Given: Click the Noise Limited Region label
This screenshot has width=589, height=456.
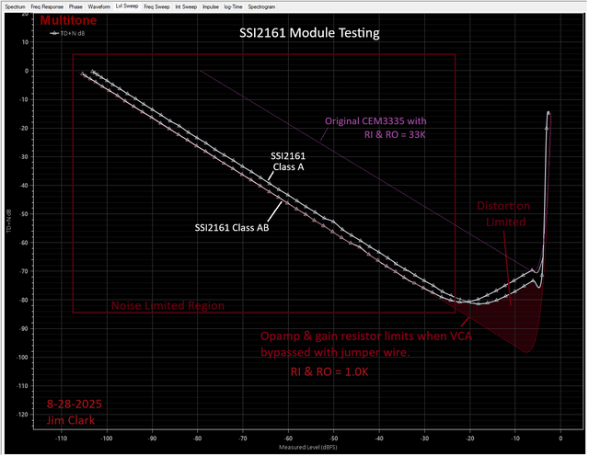Looking at the screenshot, I should [x=167, y=305].
